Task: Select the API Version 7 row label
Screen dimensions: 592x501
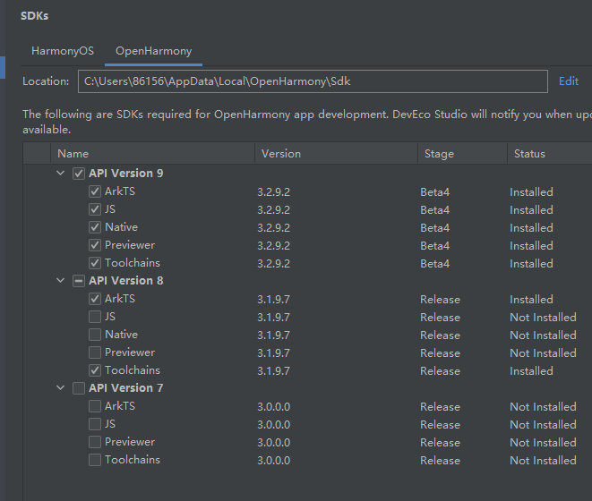Action: point(126,387)
